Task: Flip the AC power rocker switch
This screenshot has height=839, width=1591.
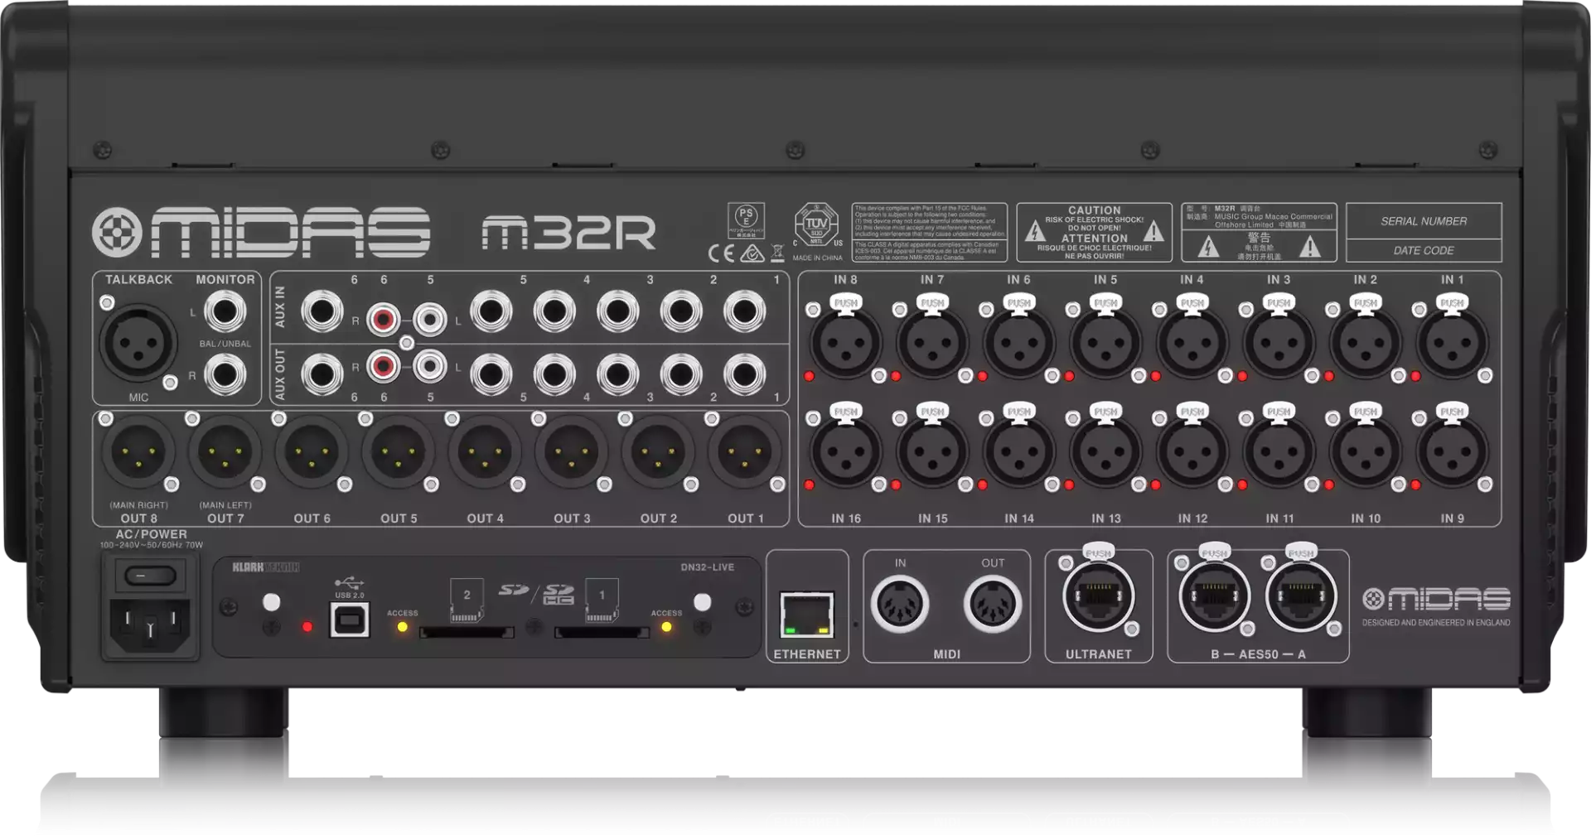Action: (x=150, y=575)
